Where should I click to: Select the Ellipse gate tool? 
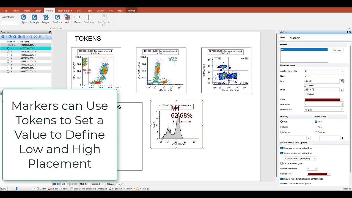[x=23, y=19]
